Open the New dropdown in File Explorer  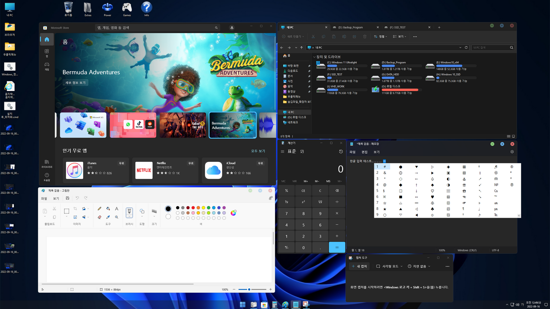coord(293,36)
